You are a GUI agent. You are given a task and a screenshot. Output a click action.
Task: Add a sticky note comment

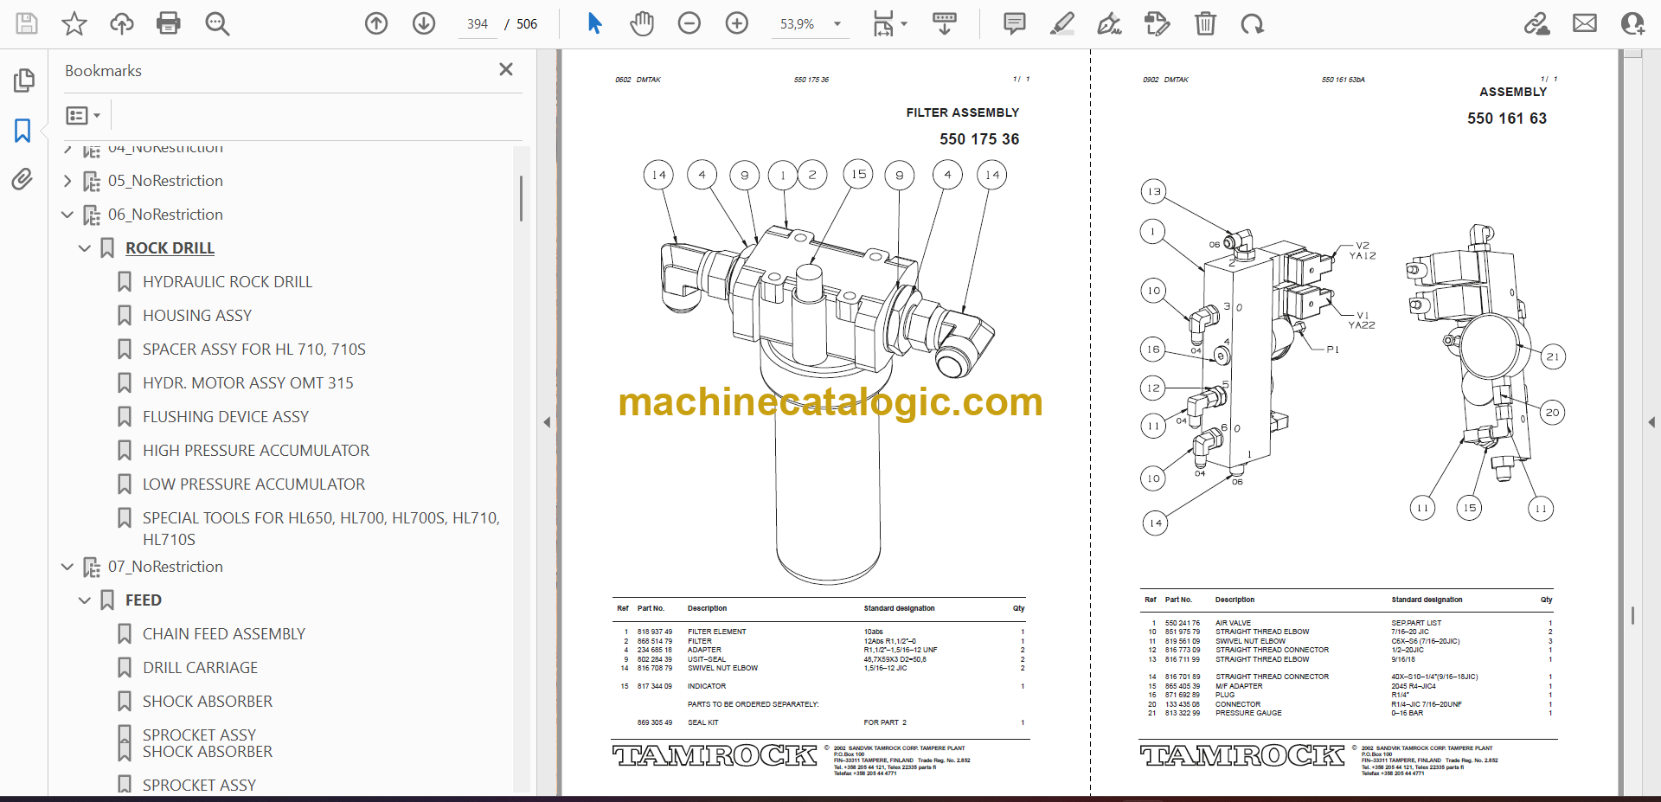tap(1015, 23)
